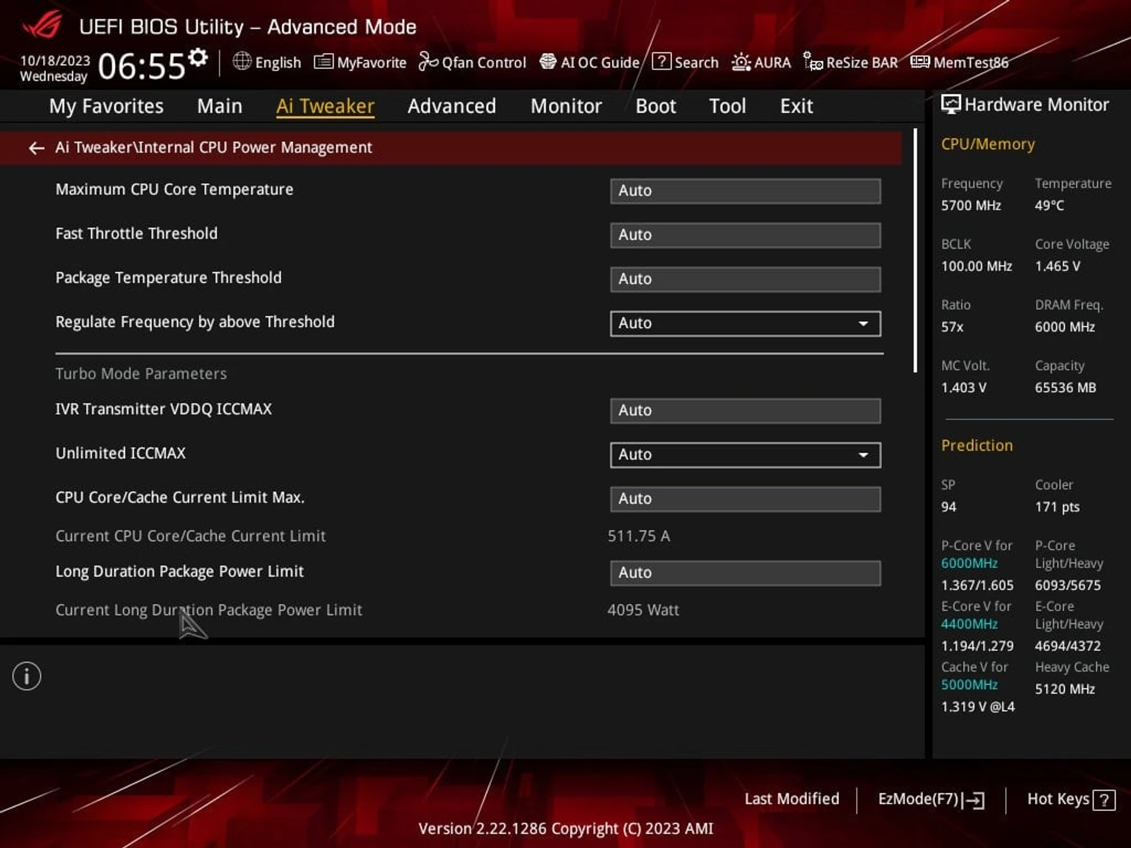
Task: Click Last Modified at the bottom
Action: tap(792, 799)
